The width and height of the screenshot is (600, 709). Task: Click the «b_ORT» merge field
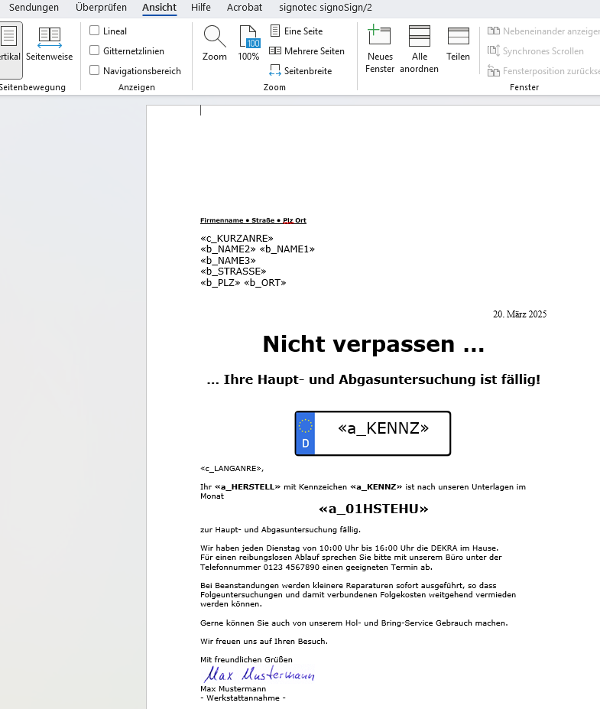coord(264,282)
